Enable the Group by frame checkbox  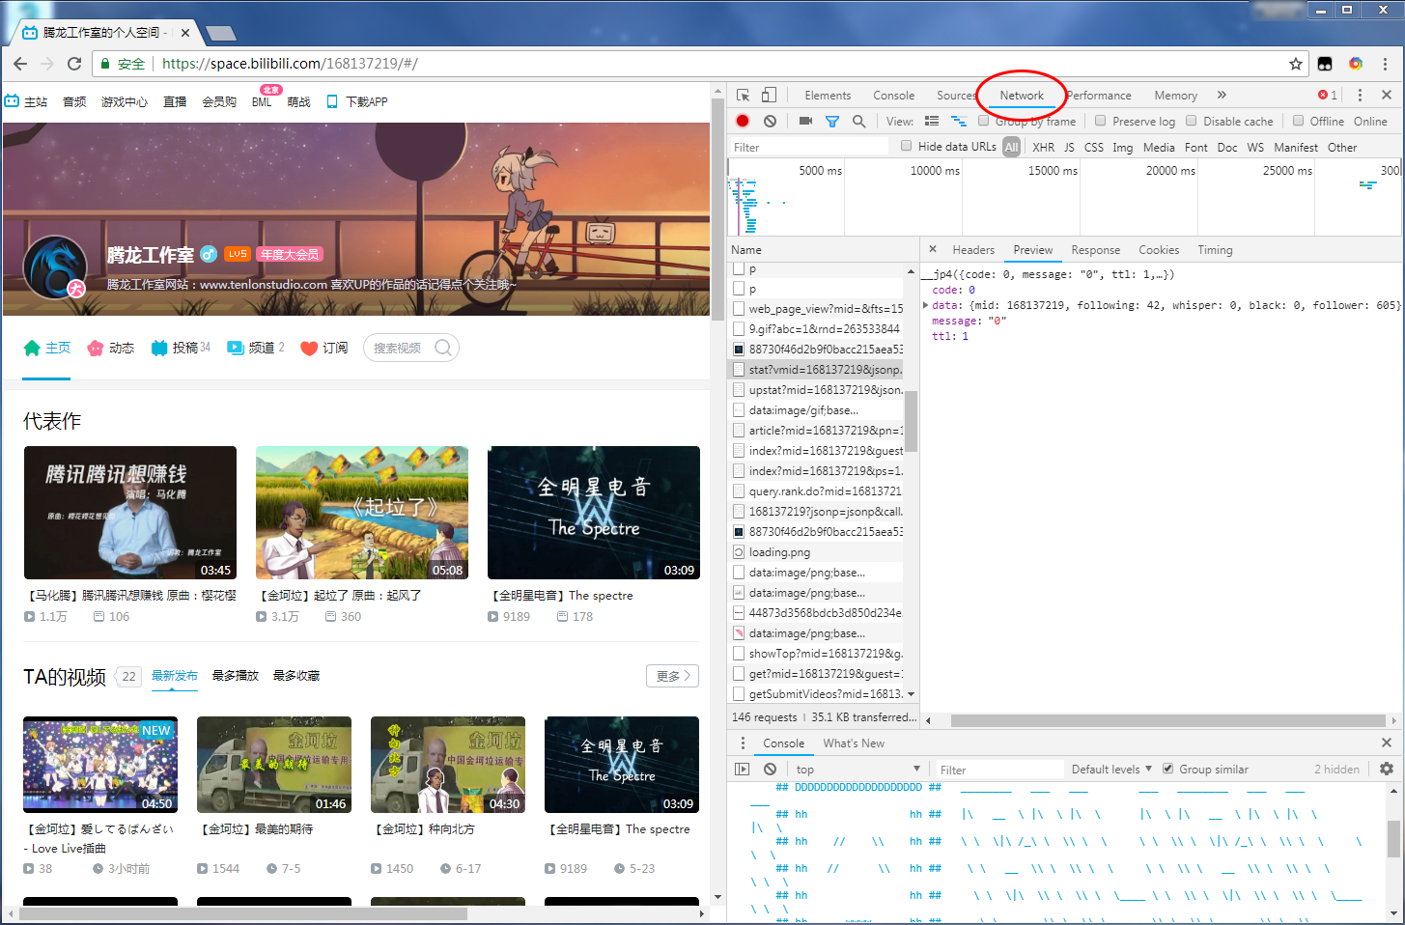pyautogui.click(x=983, y=121)
